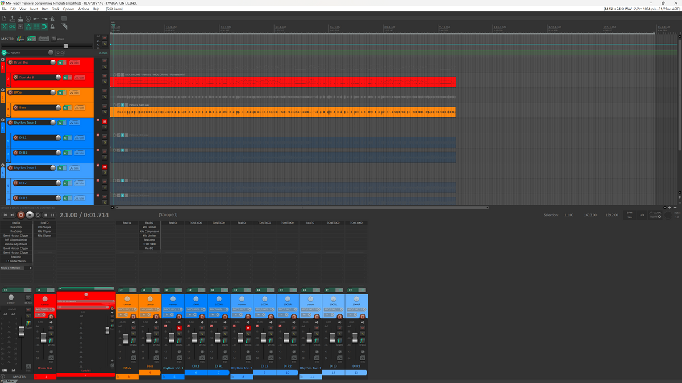Click the trim button on DI R1 track
Image resolution: width=682 pixels, height=383 pixels.
(80, 153)
